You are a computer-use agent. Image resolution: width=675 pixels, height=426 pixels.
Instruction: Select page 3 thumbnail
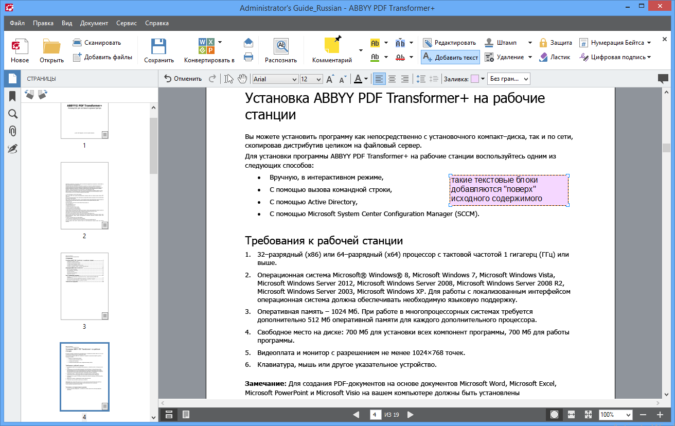click(x=84, y=286)
